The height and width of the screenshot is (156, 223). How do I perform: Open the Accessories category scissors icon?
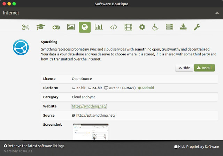coord(26,27)
